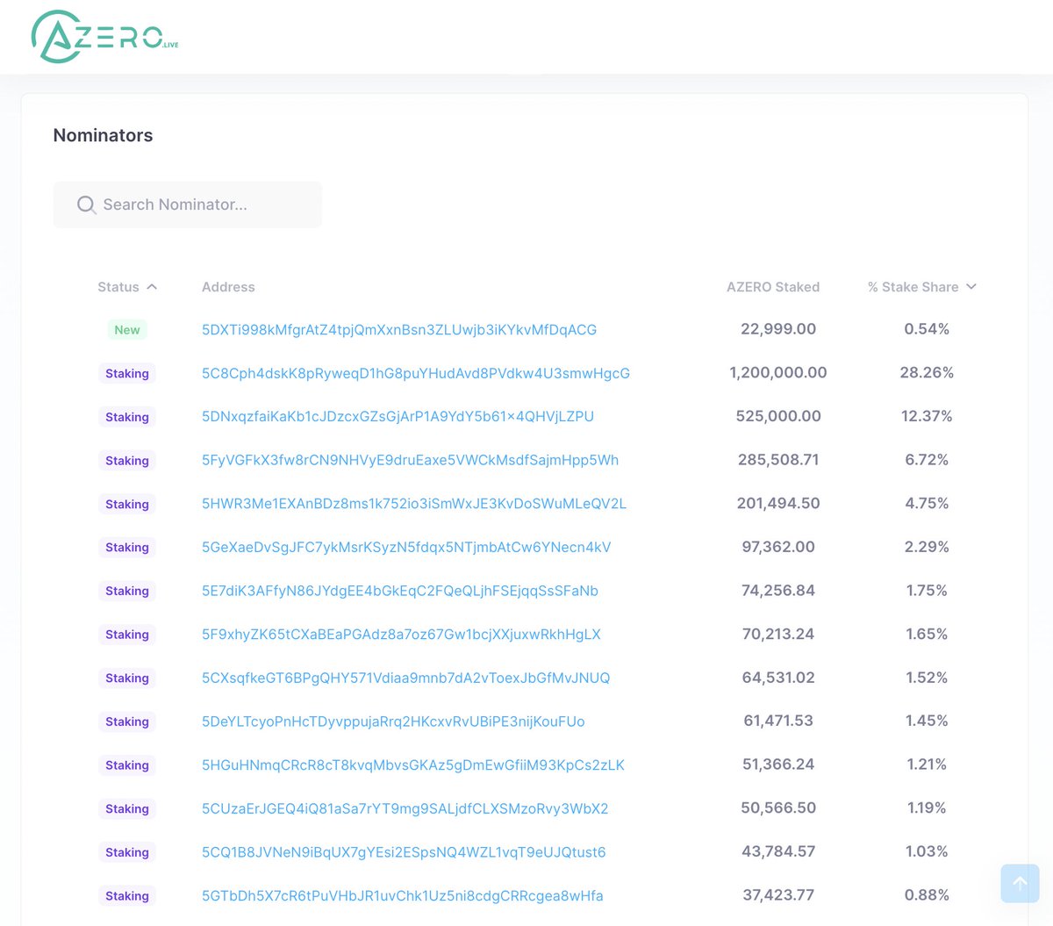Focus the Search Nominator input field
Image resolution: width=1053 pixels, height=926 pixels.
click(188, 205)
